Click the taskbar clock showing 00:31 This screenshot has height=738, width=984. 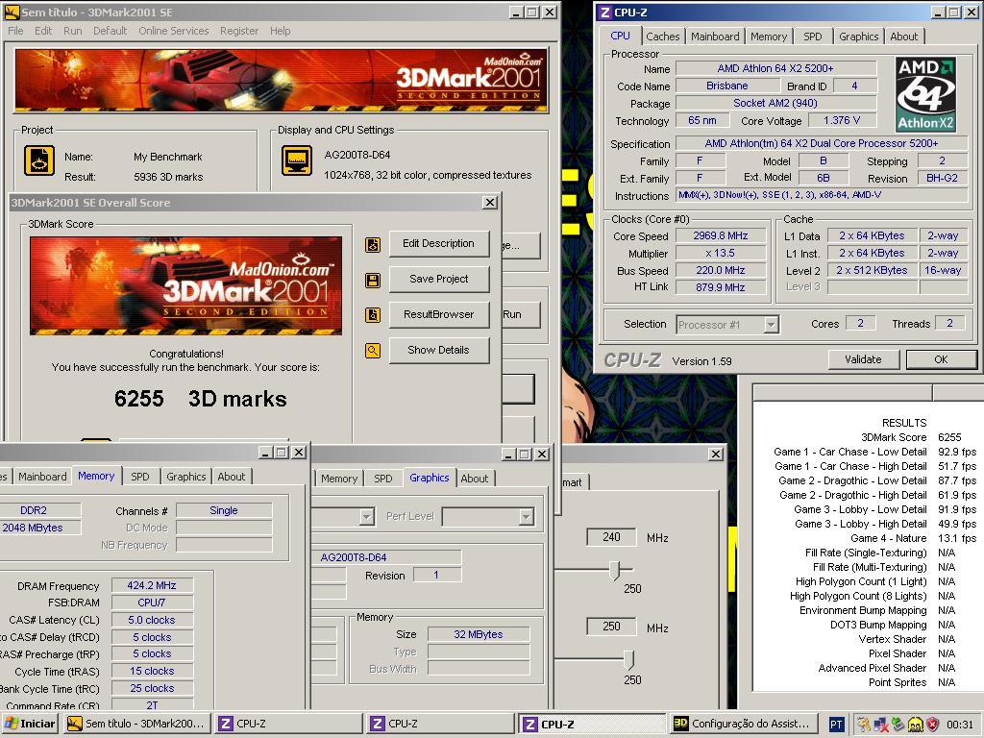pos(961,725)
